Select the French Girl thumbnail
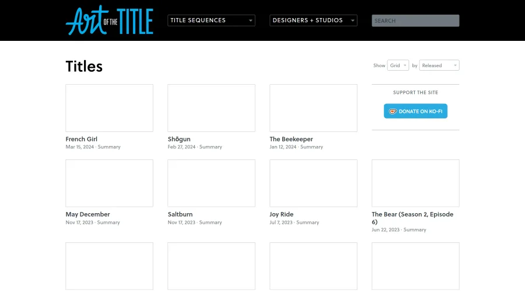 [109, 108]
